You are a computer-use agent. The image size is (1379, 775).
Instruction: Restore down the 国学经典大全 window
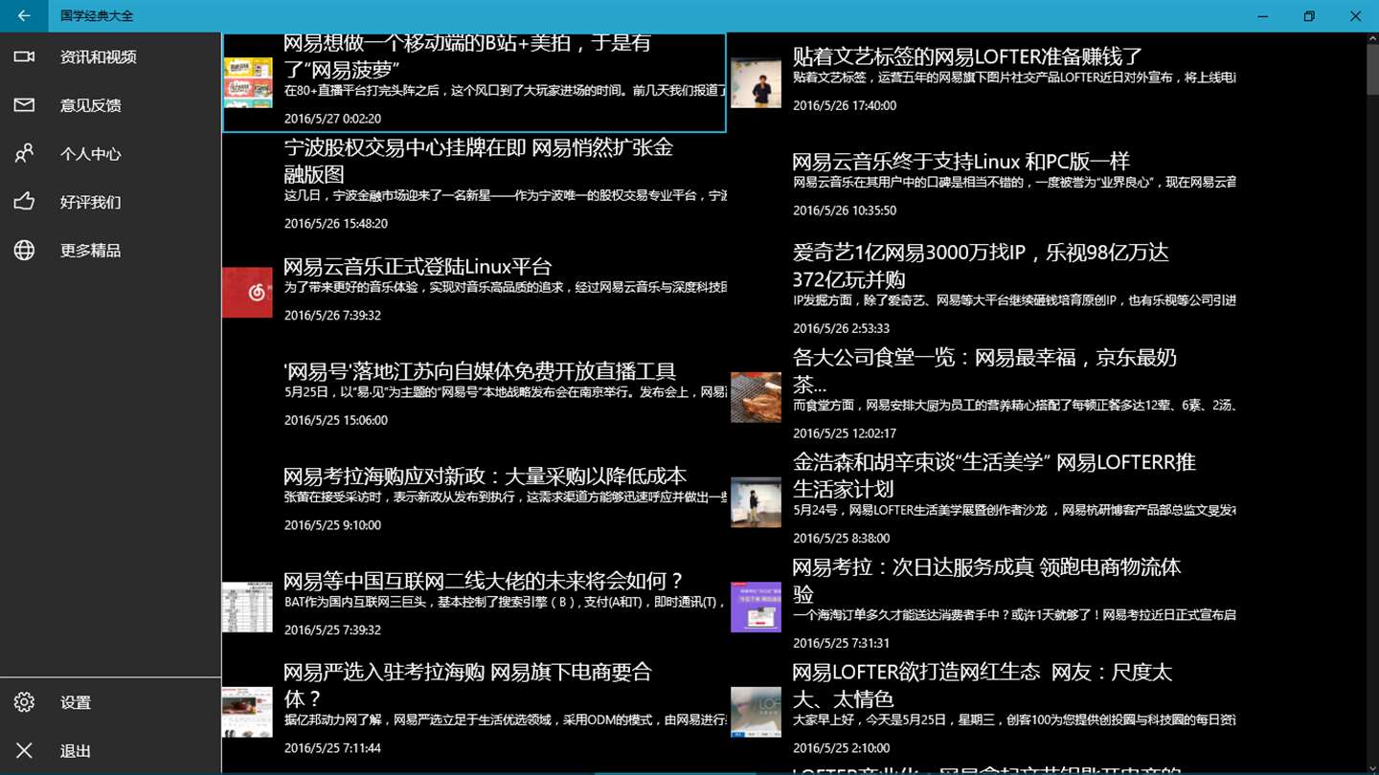click(1309, 16)
